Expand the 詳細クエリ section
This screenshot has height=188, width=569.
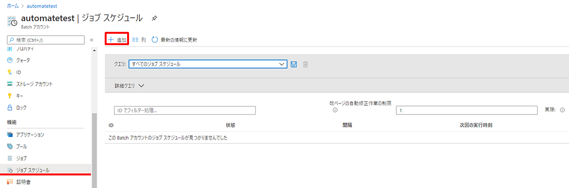[x=129, y=86]
